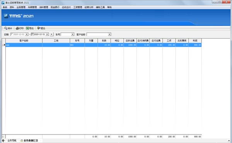
Task: Click the icon left of 业务导航 tab
Action: tap(3, 140)
